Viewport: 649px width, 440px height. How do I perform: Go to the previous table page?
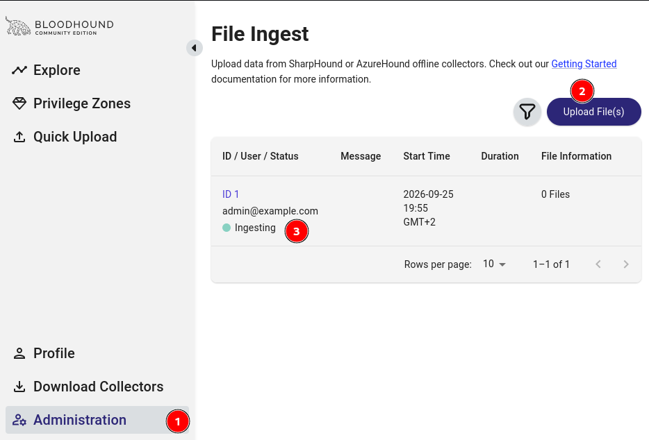click(598, 264)
